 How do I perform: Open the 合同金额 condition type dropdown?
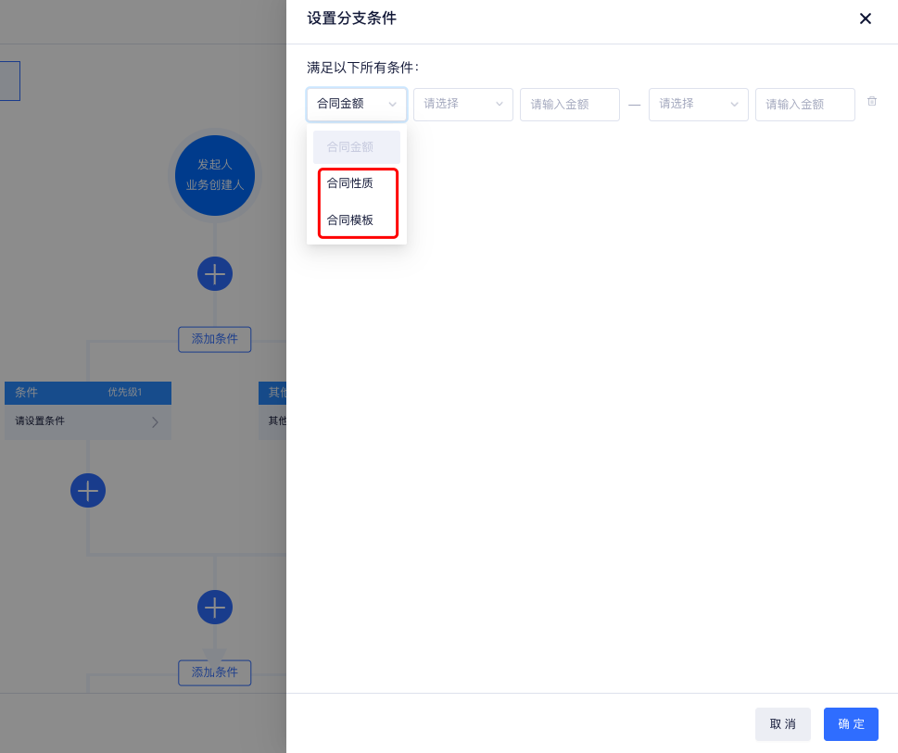(x=357, y=105)
